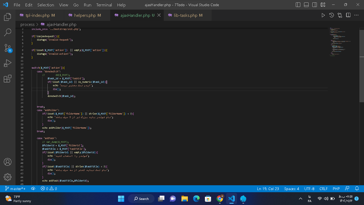Toggle the Secondary Side Bar layout

(x=315, y=5)
